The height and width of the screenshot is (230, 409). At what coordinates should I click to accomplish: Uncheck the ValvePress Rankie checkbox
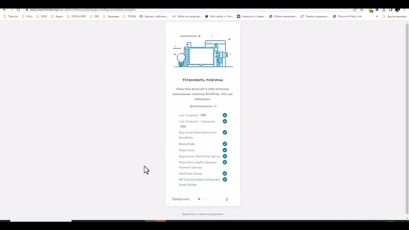pyautogui.click(x=225, y=173)
